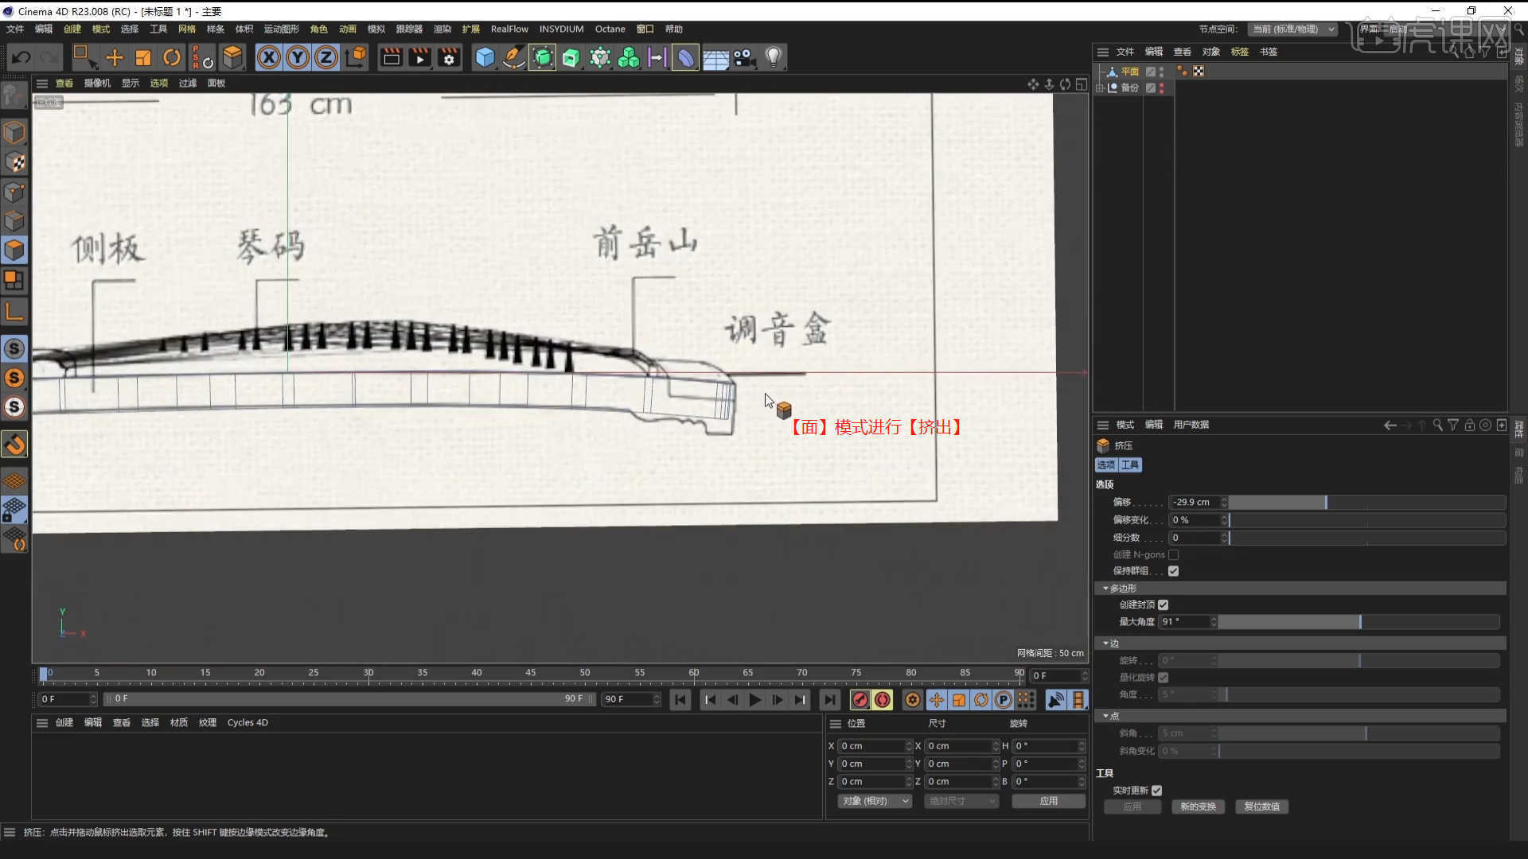Screen dimensions: 1528x859
Task: Open the Spline Pen tool
Action: pos(513,57)
